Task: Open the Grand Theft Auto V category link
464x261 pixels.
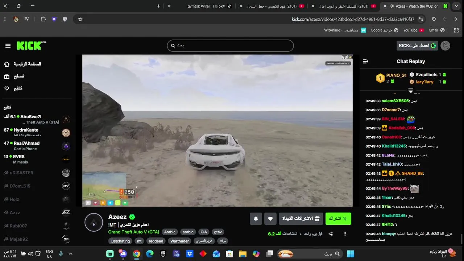Action: click(134, 232)
